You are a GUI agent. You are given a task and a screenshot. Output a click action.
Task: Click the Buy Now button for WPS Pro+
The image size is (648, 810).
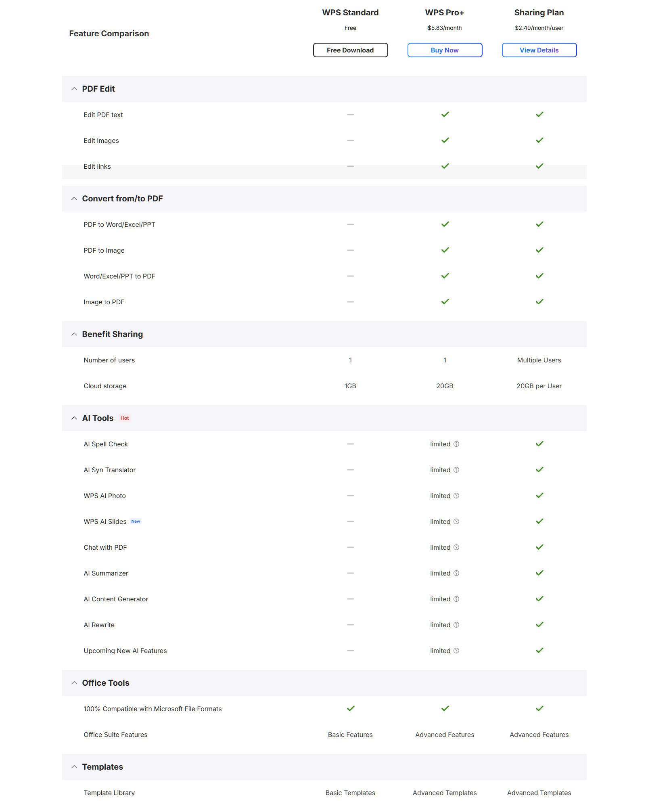tap(445, 50)
